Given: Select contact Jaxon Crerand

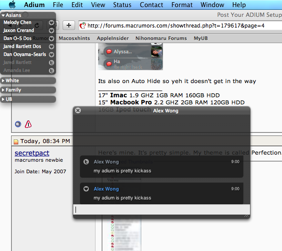Looking at the screenshot, I should pyautogui.click(x=19, y=30).
